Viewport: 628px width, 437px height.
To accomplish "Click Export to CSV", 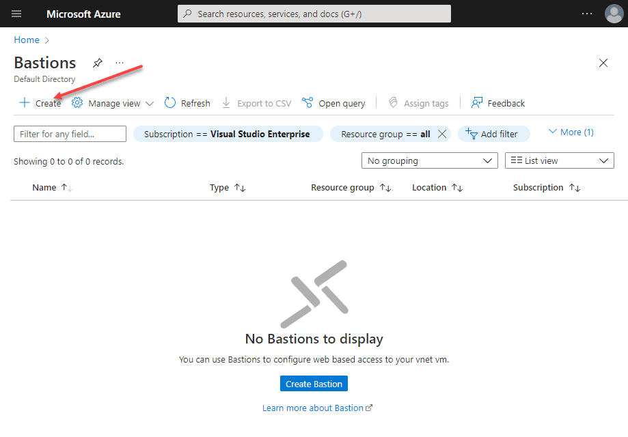I will pyautogui.click(x=257, y=103).
